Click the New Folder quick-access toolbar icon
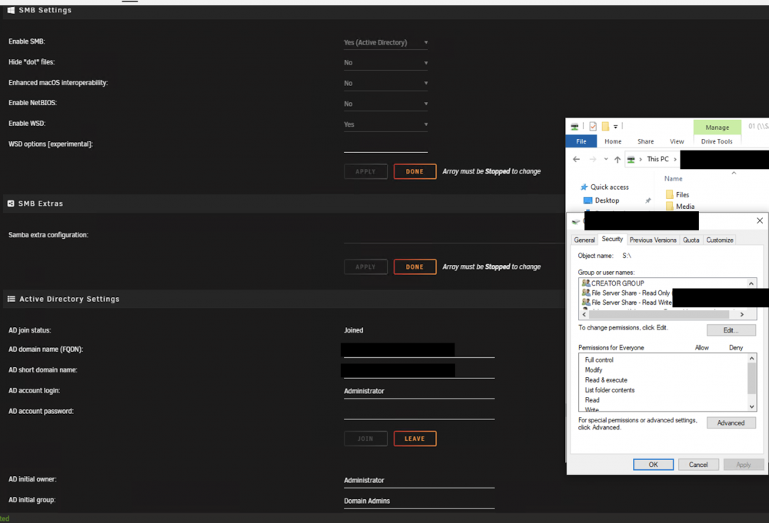 [605, 127]
